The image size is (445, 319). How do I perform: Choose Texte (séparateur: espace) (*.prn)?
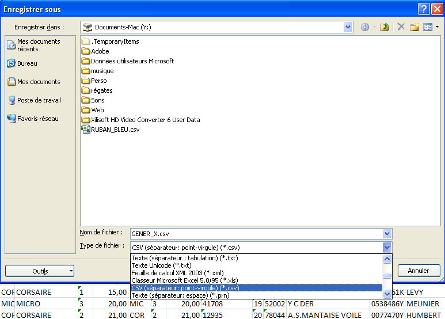coord(257,295)
